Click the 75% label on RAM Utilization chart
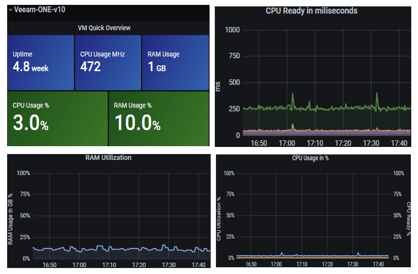This screenshot has height=274, width=418. 25,194
